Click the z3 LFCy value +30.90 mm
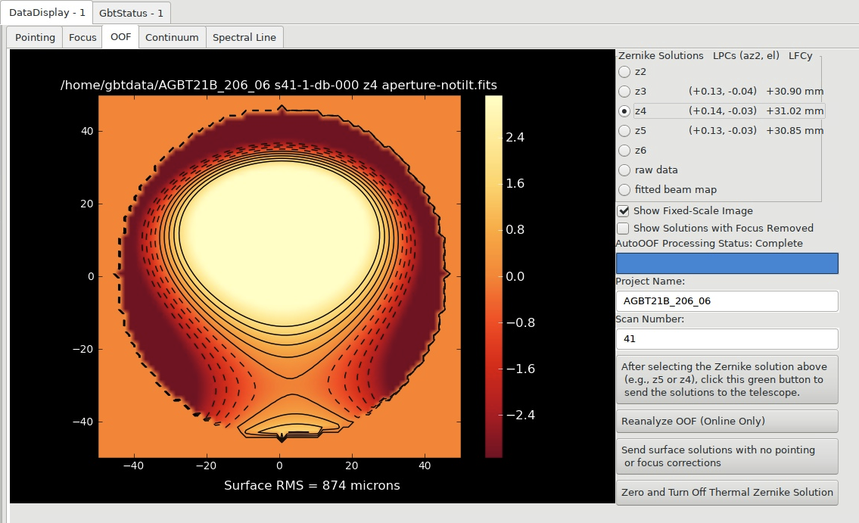The height and width of the screenshot is (523, 859). coord(795,92)
